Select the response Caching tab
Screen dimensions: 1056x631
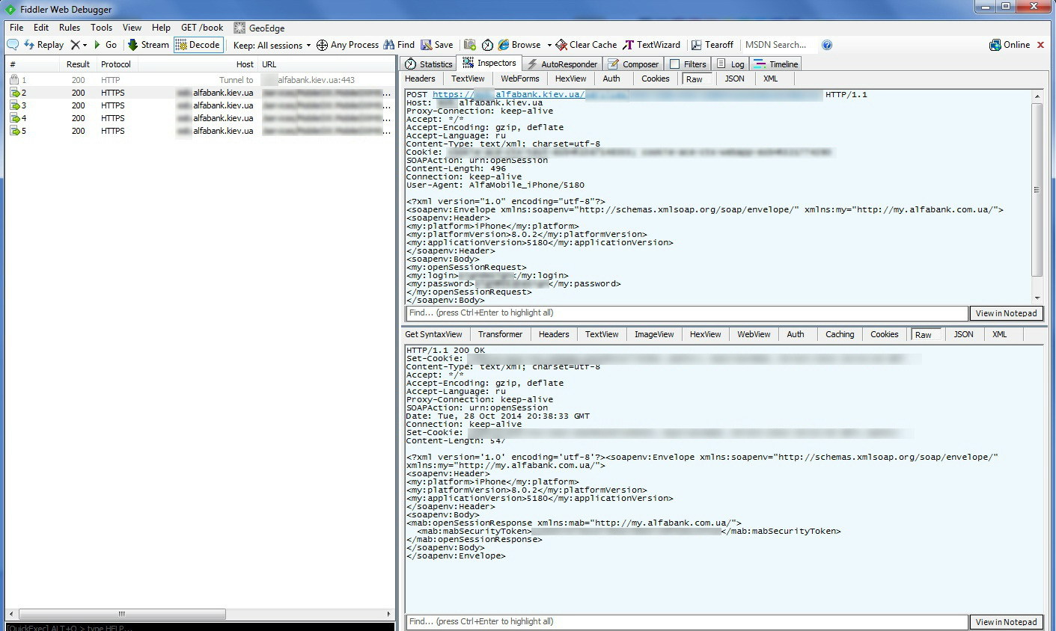coord(840,334)
